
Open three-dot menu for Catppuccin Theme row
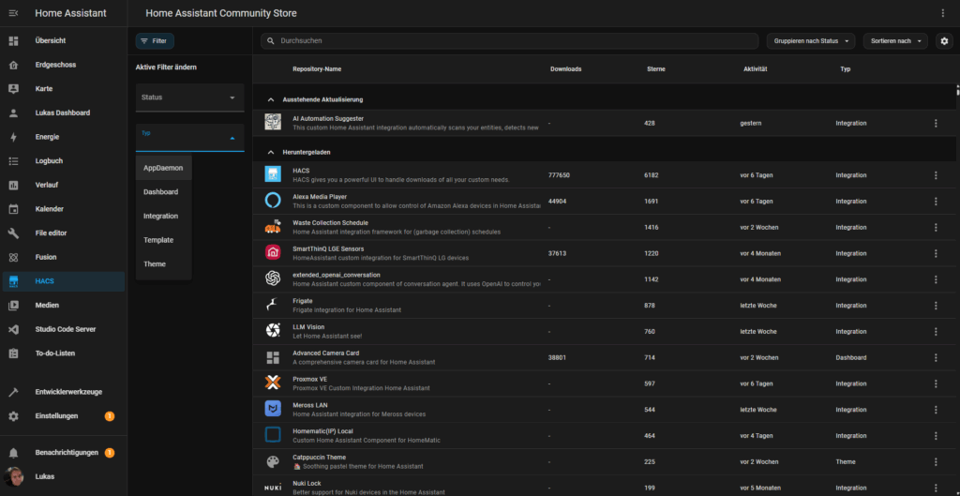[936, 461]
